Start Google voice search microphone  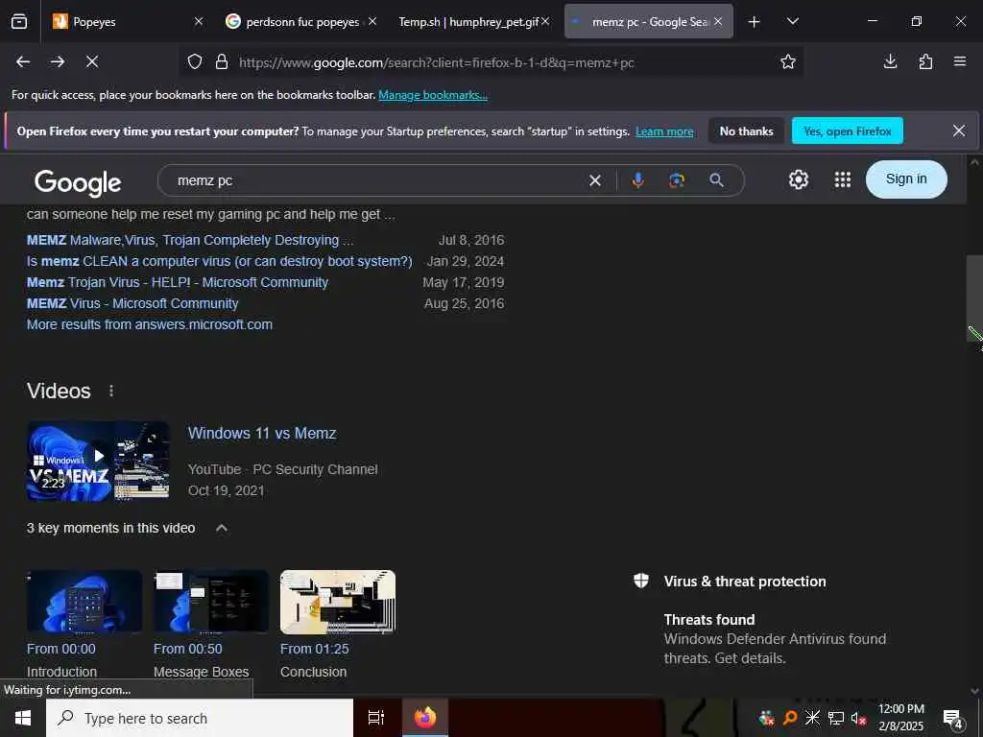(637, 180)
